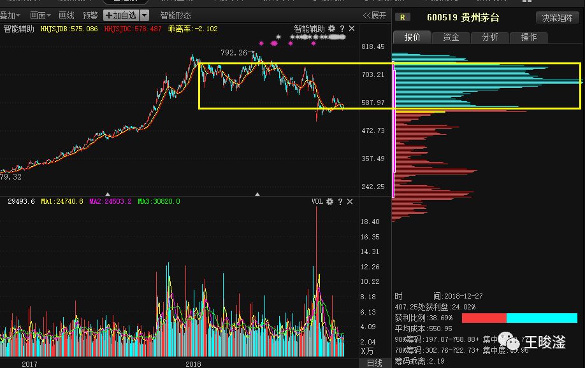Expand the 叠加 overlay dropdown
The height and width of the screenshot is (368, 585).
click(10, 16)
